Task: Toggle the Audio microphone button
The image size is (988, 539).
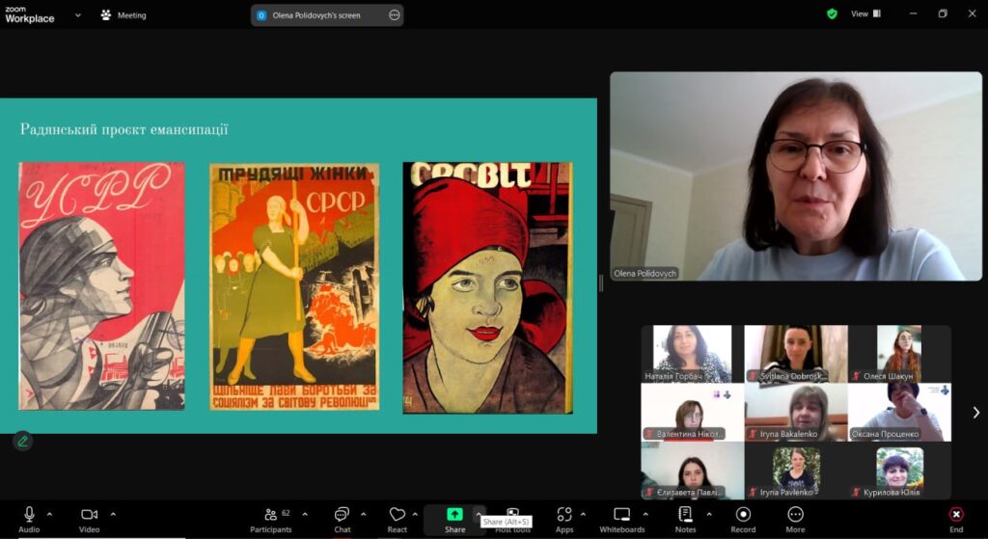Action: (29, 520)
